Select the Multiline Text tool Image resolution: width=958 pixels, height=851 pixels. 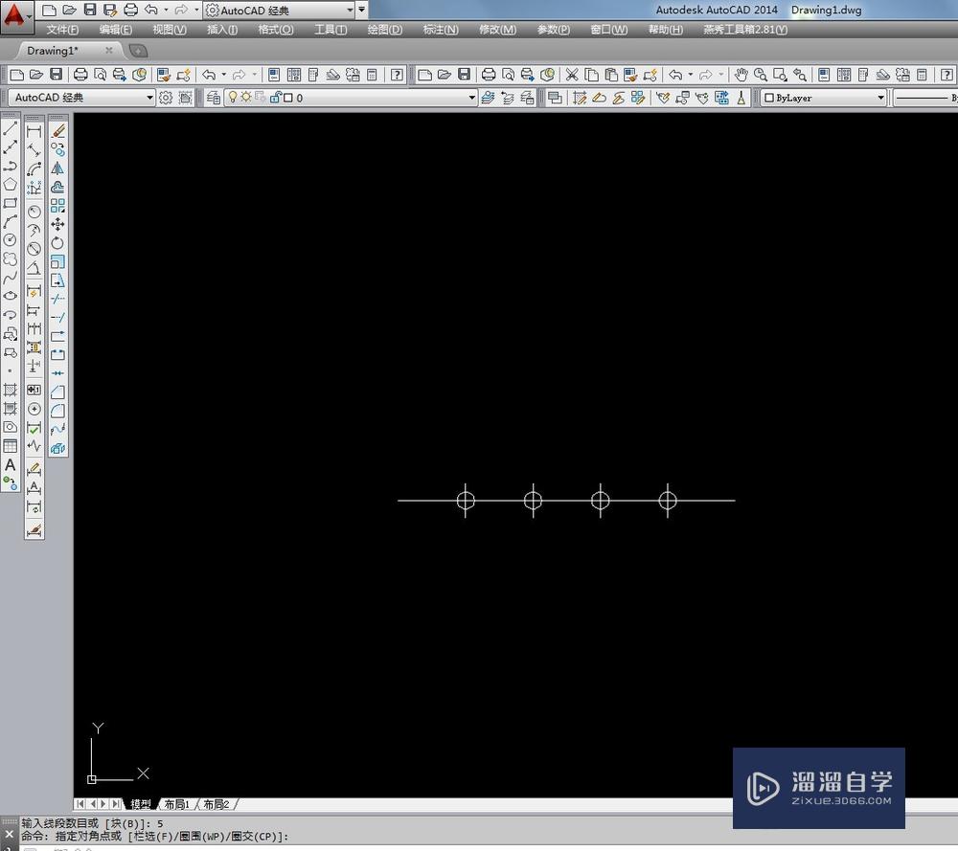coord(11,465)
